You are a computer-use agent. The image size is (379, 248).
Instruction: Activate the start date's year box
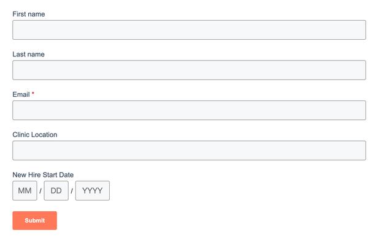coord(92,191)
